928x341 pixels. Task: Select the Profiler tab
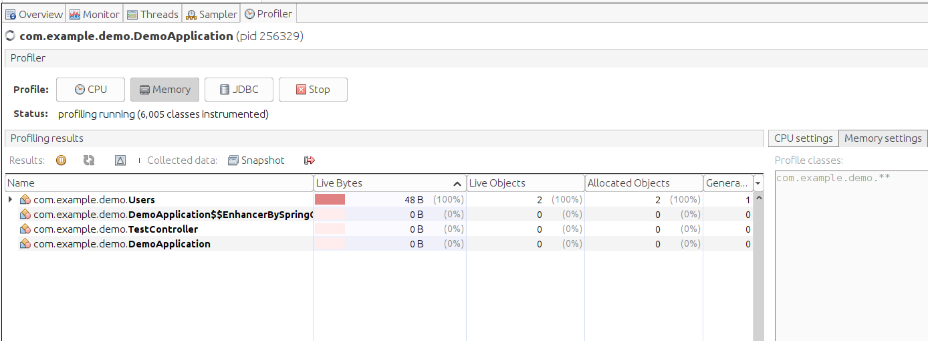click(x=268, y=13)
